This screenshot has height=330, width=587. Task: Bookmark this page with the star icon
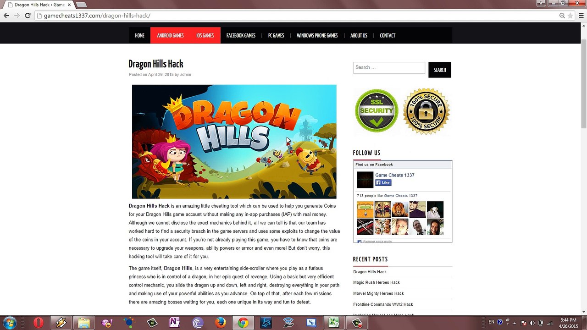point(570,16)
